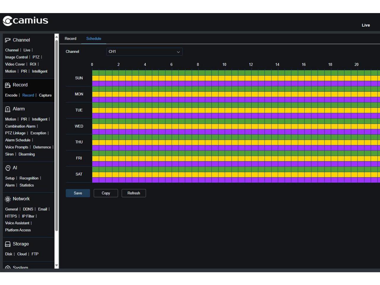Open Live view in top right

(x=365, y=25)
